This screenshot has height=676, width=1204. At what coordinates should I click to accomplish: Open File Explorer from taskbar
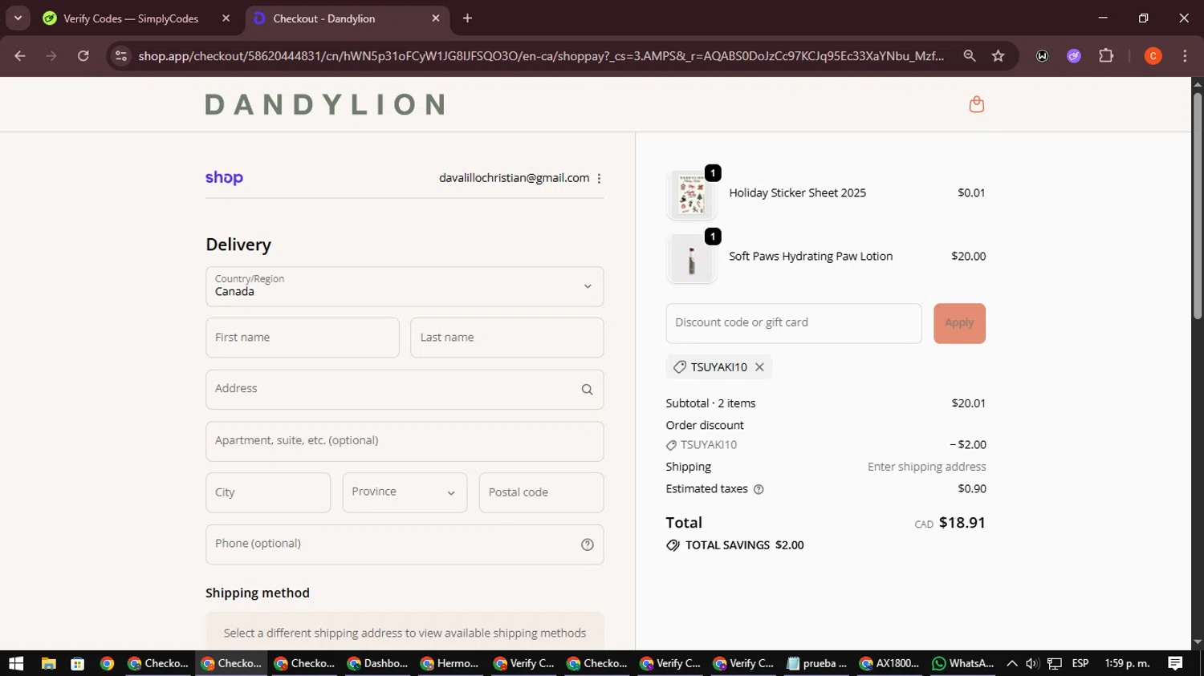(x=48, y=663)
